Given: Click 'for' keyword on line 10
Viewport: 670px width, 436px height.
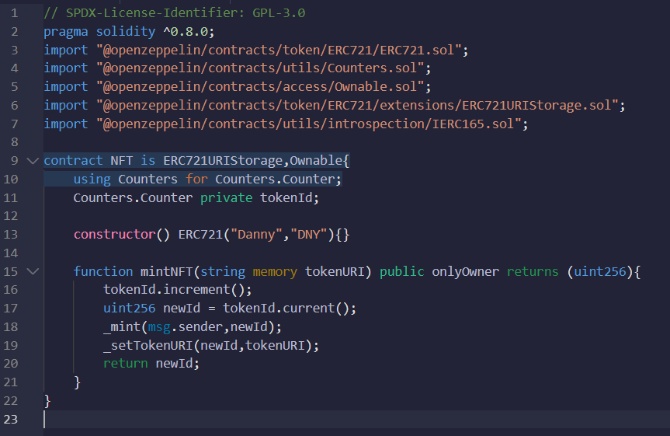Looking at the screenshot, I should (196, 179).
